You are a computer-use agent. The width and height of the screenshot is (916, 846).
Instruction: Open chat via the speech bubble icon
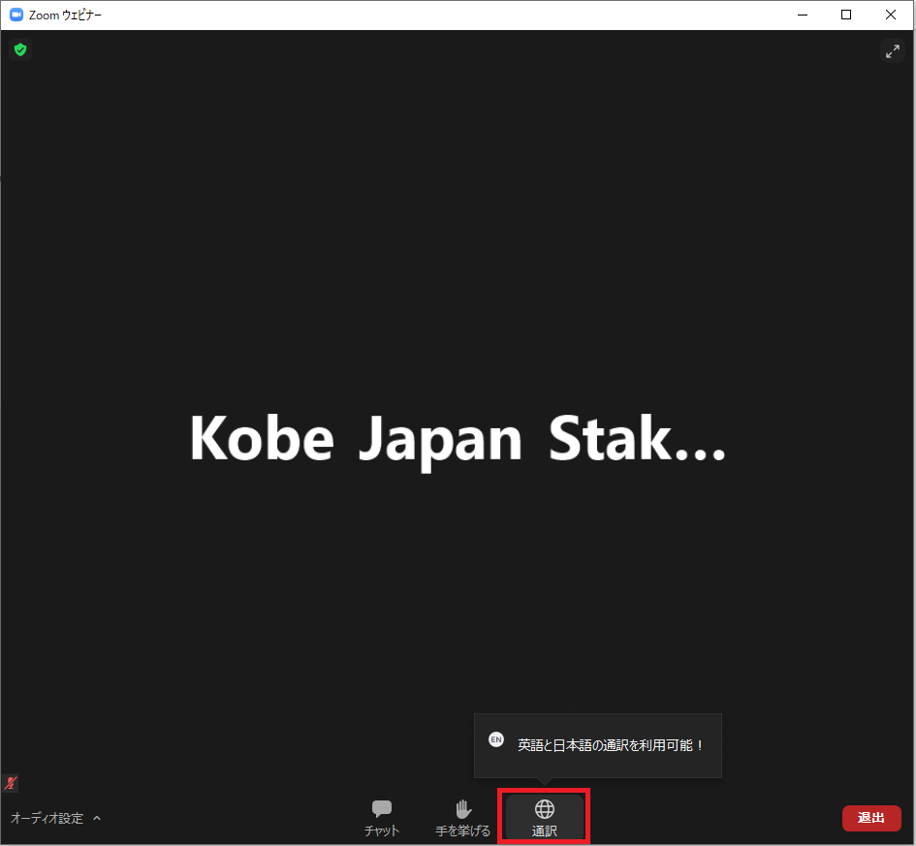[382, 808]
